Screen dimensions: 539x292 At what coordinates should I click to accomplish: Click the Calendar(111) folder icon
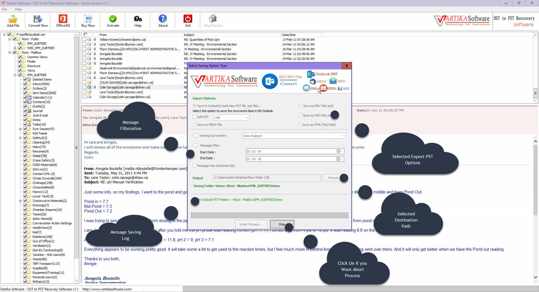point(29,97)
